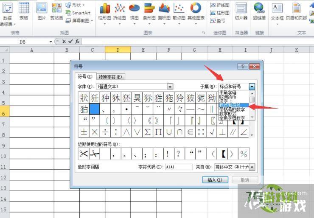The width and height of the screenshot is (314, 218).
Task: Click the select-all corner of the sheet
Action: pos(5,50)
